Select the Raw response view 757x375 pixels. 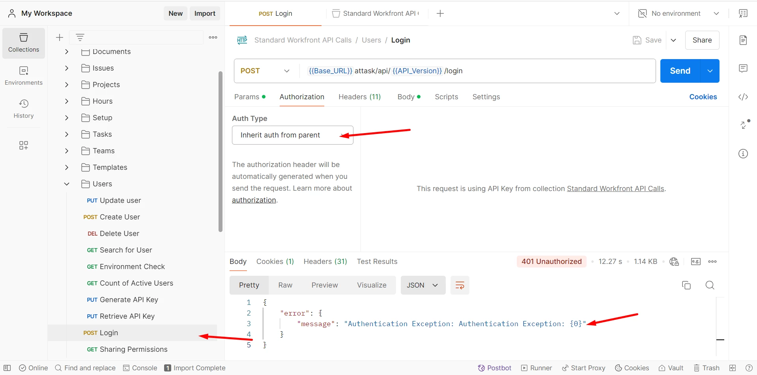[285, 285]
